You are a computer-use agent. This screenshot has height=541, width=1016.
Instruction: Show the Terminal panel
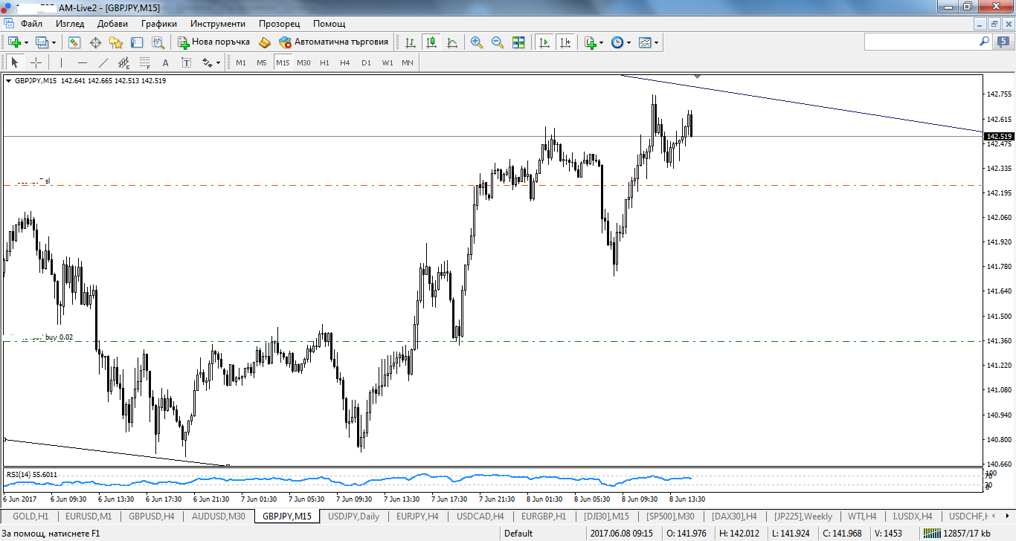pyautogui.click(x=137, y=42)
